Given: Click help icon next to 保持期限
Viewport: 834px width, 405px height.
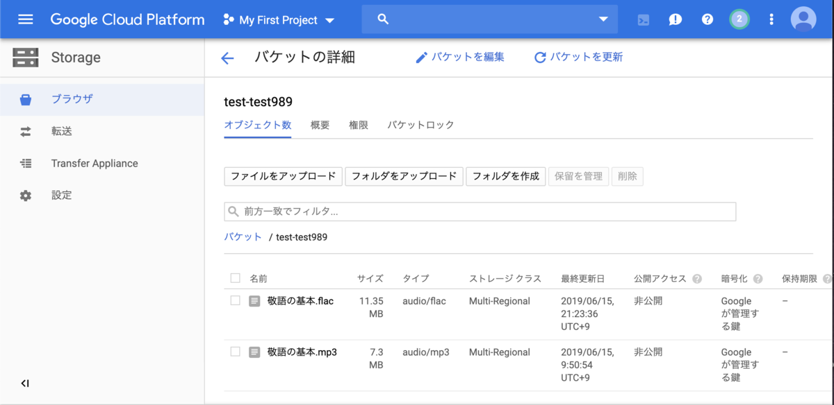Looking at the screenshot, I should [x=827, y=279].
